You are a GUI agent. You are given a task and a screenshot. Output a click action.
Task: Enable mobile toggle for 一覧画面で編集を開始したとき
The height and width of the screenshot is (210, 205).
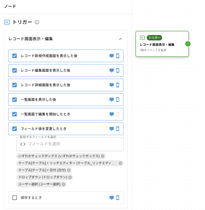click(x=118, y=114)
